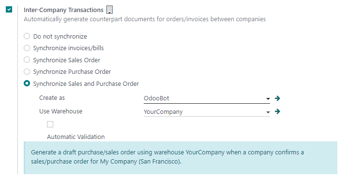This screenshot has width=349, height=179.
Task: Click the Synchronize invoices/bills label text
Action: click(x=69, y=48)
